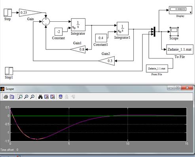Screen dimensions: 195x157
Task: Click Save current axes settings icon
Action: [x=46, y=97]
